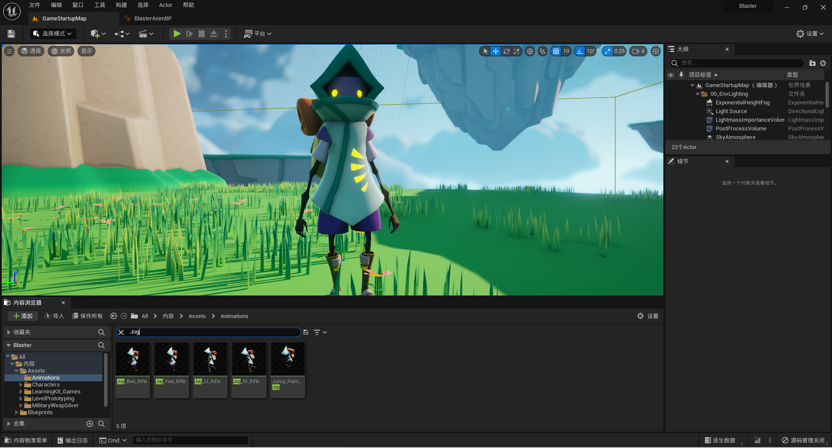Toggle the outliner eye visibility column header

(x=671, y=75)
